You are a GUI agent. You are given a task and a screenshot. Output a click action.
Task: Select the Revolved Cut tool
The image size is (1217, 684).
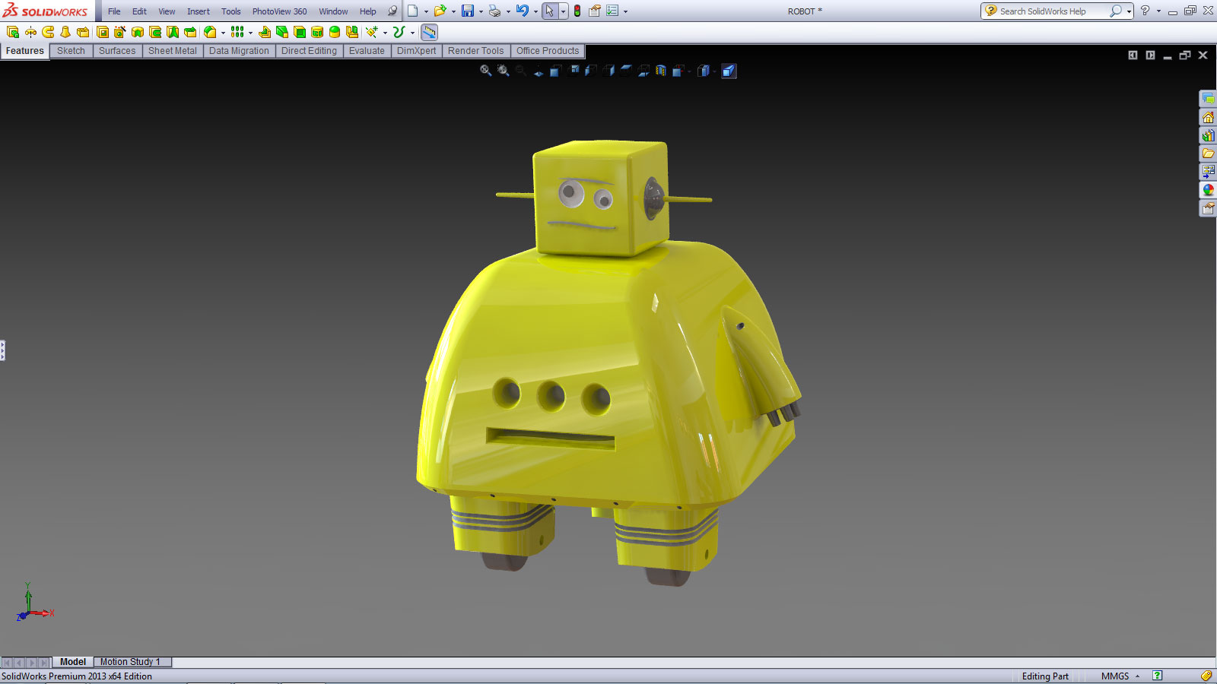[138, 32]
